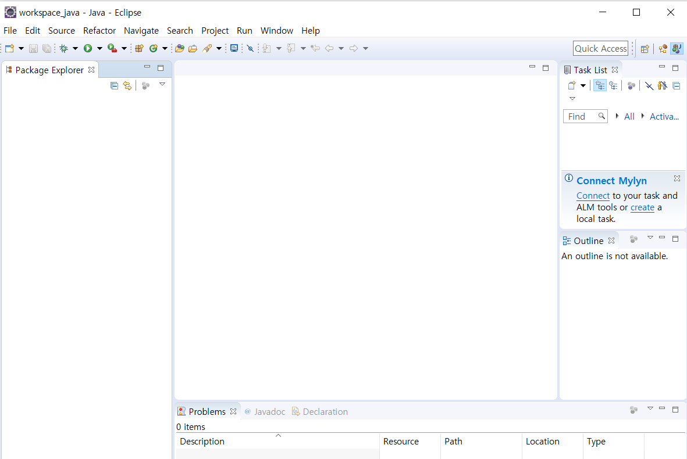
Task: Toggle Focus on Workweek in Task List
Action: 631,86
